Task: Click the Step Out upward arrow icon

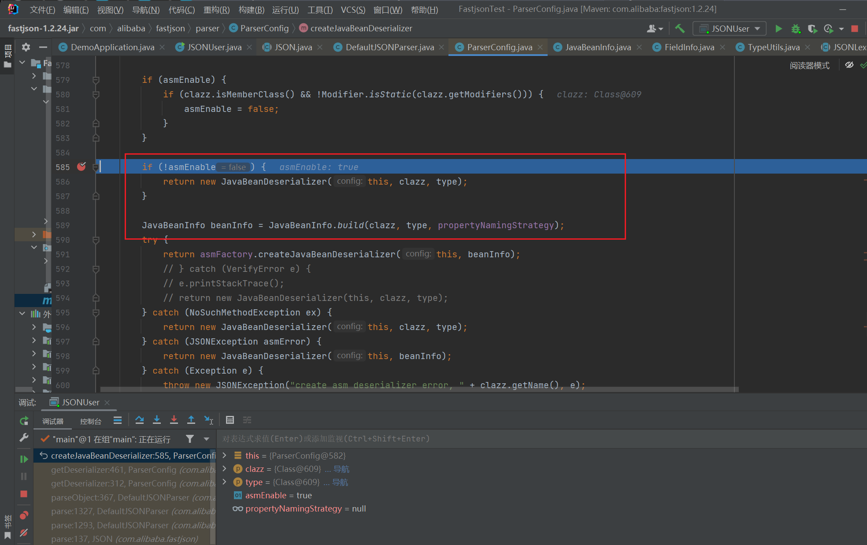Action: tap(191, 420)
